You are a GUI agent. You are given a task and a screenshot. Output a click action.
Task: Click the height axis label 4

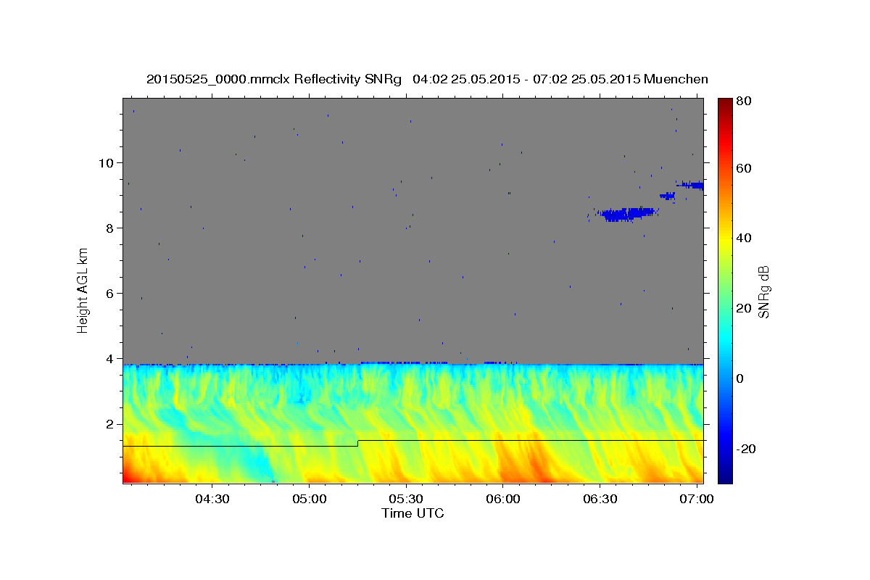(109, 358)
